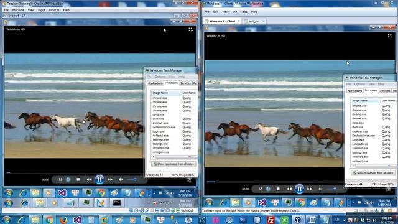398x224 pixels.
Task: Click Start button on the VirtualBox lower taskbar
Action: coord(8,203)
